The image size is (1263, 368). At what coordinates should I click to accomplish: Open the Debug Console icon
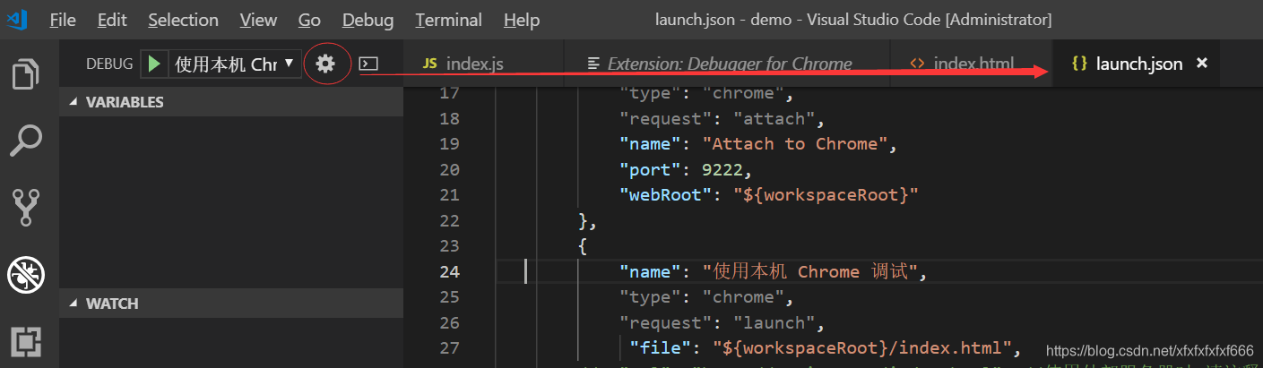click(368, 64)
